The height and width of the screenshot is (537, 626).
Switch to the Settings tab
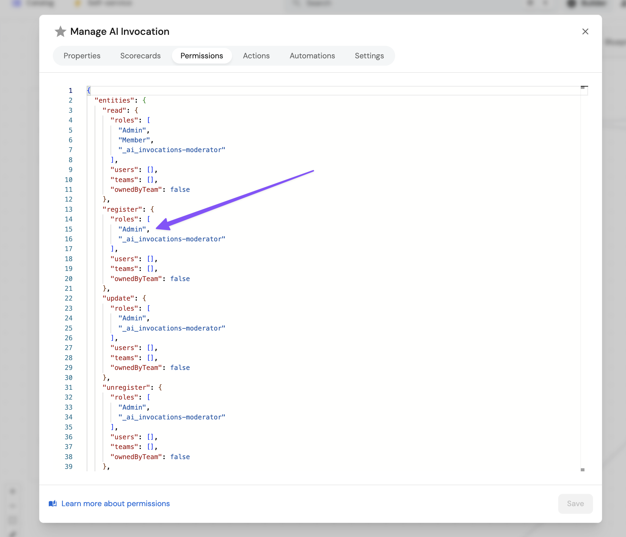369,56
